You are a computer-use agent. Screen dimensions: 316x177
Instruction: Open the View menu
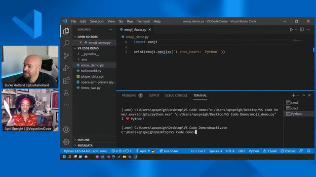(x=111, y=21)
